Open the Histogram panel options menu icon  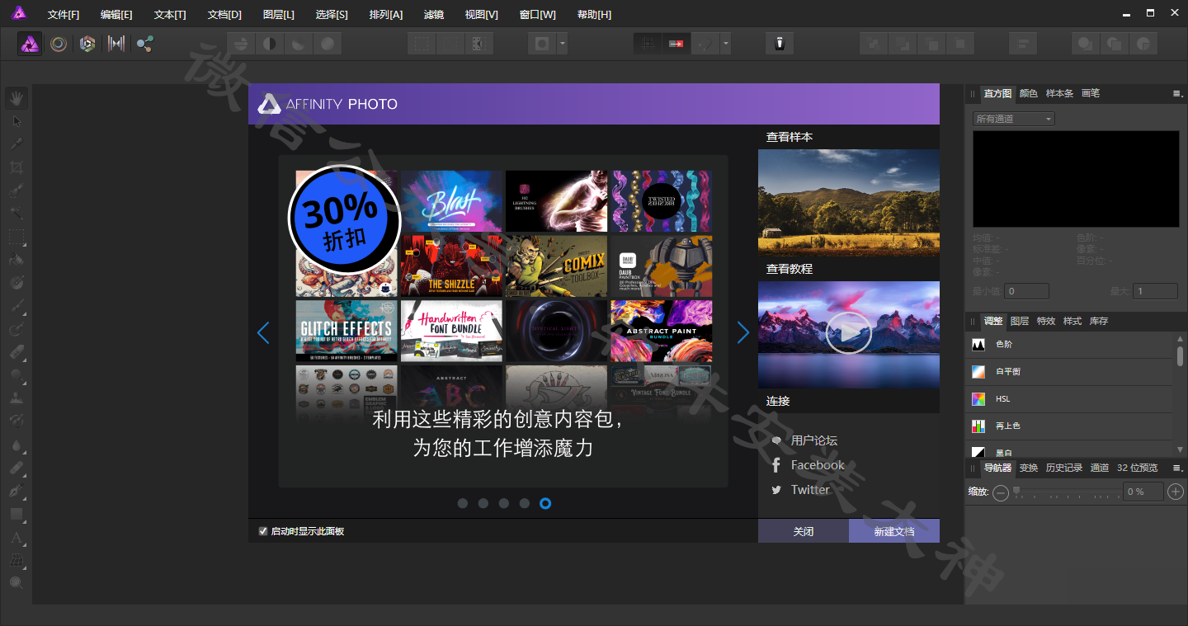tap(1177, 94)
